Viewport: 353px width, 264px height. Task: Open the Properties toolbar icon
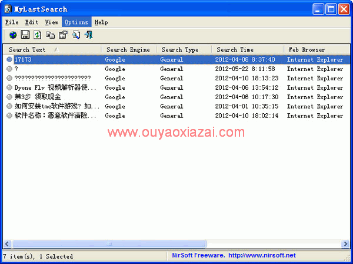[x=63, y=35]
